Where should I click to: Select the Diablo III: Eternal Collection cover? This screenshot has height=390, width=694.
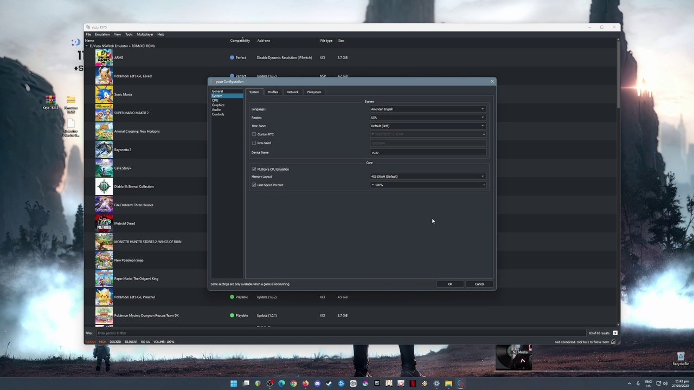pos(104,186)
